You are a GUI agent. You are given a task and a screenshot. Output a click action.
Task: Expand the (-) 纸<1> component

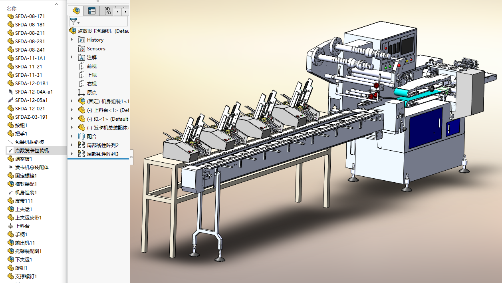click(x=72, y=119)
